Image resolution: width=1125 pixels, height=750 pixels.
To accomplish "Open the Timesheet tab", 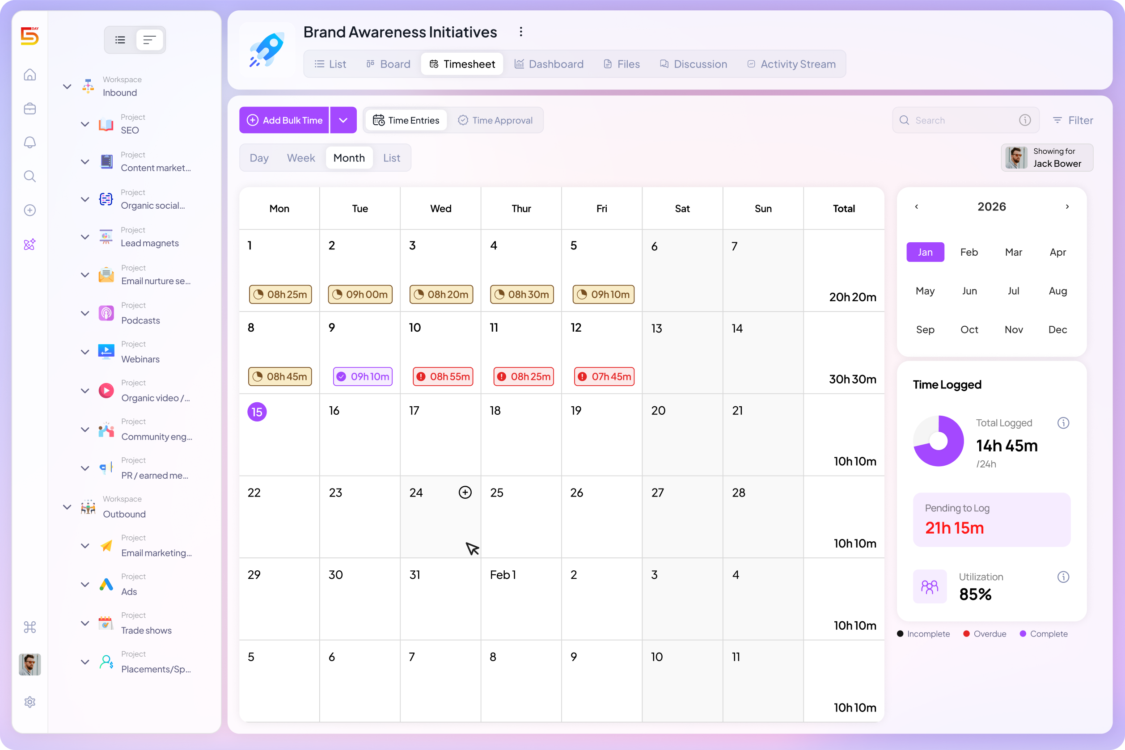I will [462, 64].
